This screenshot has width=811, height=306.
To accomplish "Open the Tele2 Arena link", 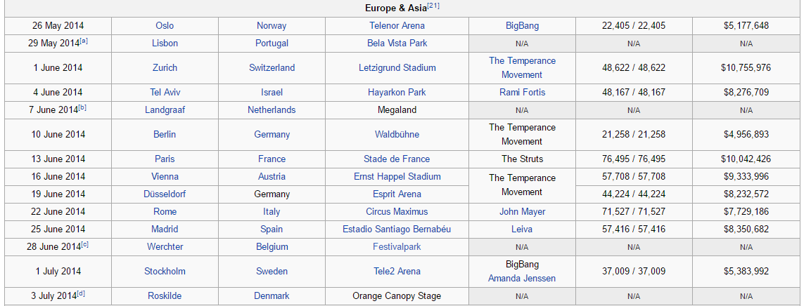I will pos(397,271).
